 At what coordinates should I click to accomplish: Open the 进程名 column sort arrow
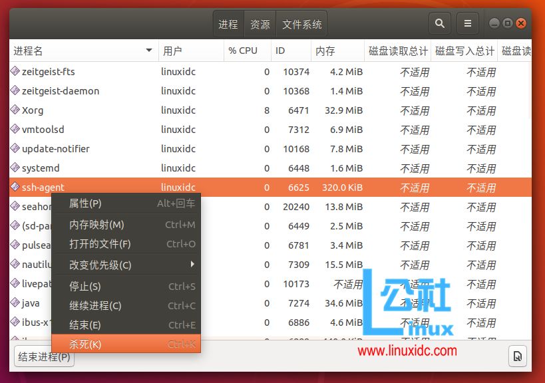point(150,51)
